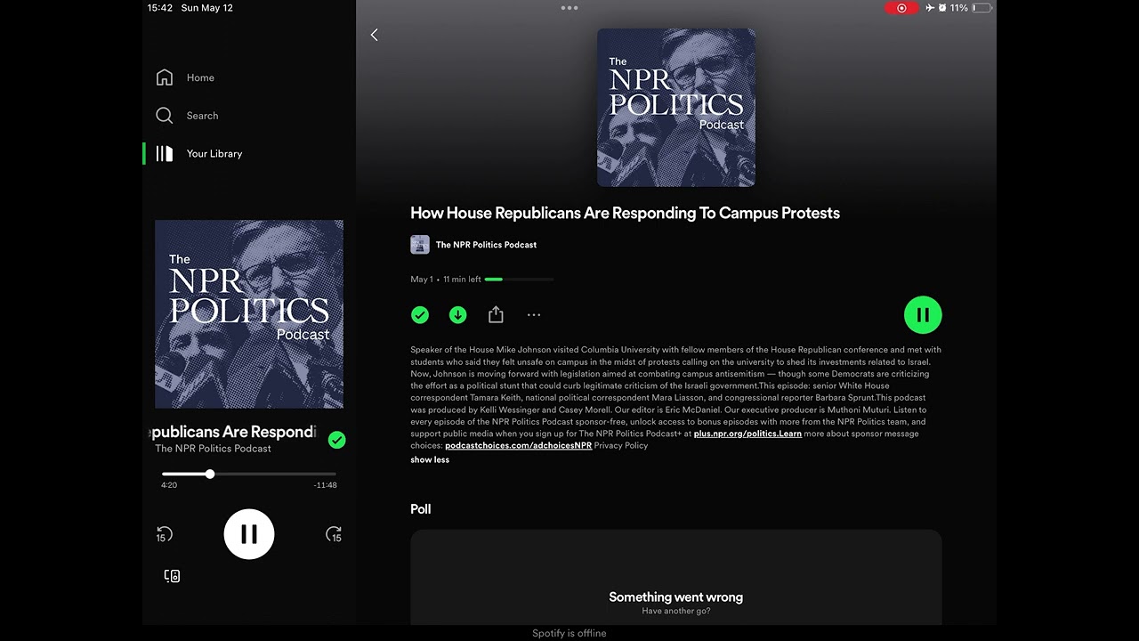The height and width of the screenshot is (641, 1139).
Task: Tap the alarm icon in status bar
Action: coord(942,8)
